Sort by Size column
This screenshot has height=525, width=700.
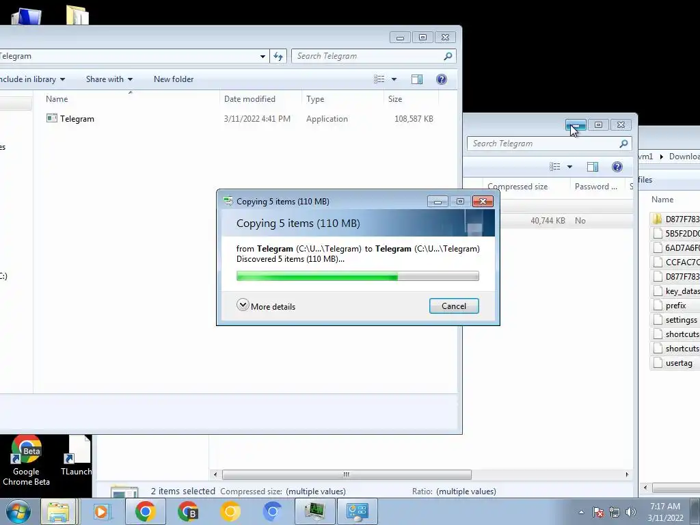pos(395,99)
